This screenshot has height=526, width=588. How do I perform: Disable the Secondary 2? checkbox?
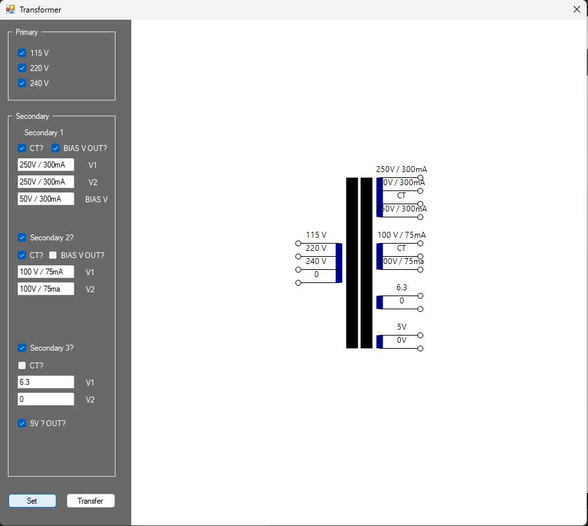coord(22,238)
